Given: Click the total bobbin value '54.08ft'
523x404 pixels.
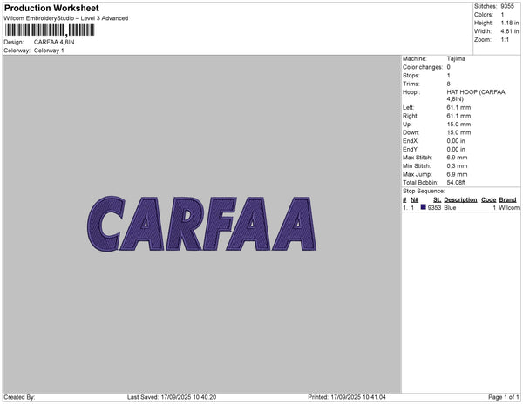Looking at the screenshot, I should click(456, 183).
